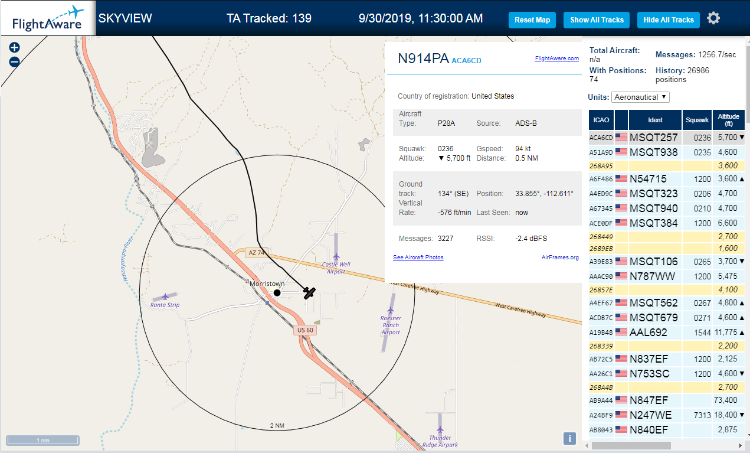Viewport: 750px width, 453px height.
Task: Click the right-arrow of the horizontal scrollbar
Action: point(741,445)
